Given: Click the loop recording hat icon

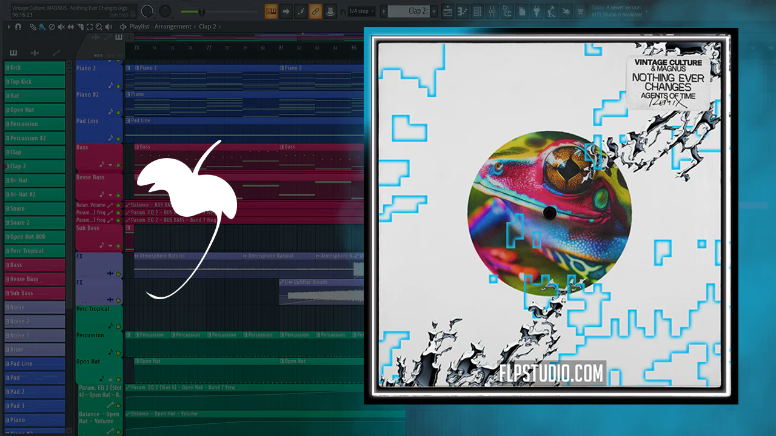Looking at the screenshot, I should click(330, 11).
